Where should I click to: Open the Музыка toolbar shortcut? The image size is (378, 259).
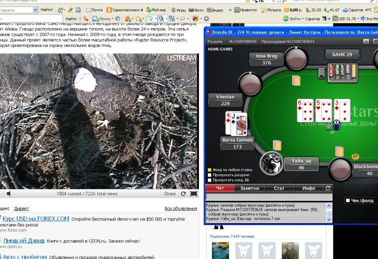coord(271,10)
